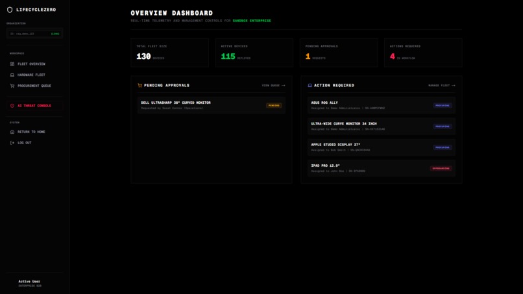This screenshot has height=294, width=523.
Task: Click the laptop icon beside Action Required
Action: [x=310, y=86]
